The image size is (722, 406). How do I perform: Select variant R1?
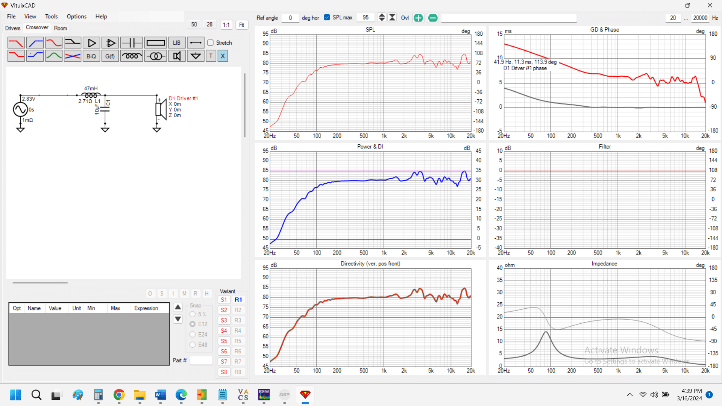(238, 300)
